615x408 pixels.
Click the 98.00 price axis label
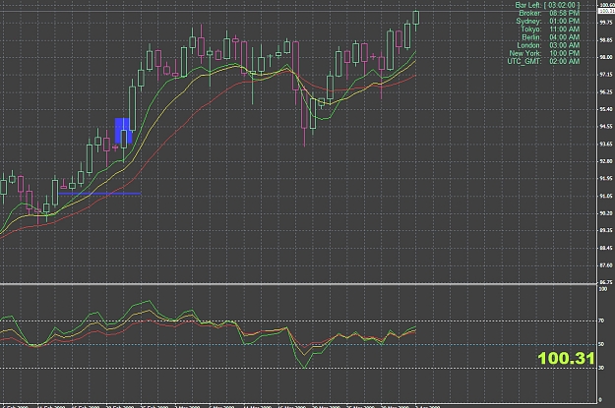(x=606, y=57)
